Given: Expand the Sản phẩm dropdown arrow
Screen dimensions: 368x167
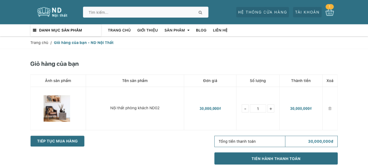Looking at the screenshot, I should [188, 30].
